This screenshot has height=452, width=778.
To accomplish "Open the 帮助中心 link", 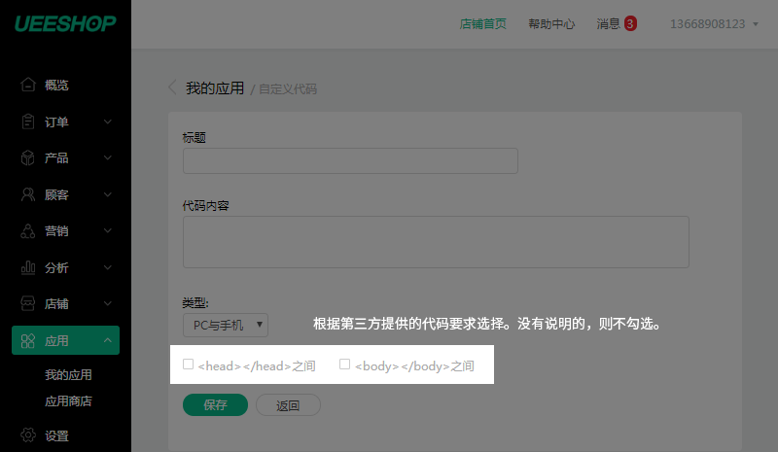I will coord(551,24).
